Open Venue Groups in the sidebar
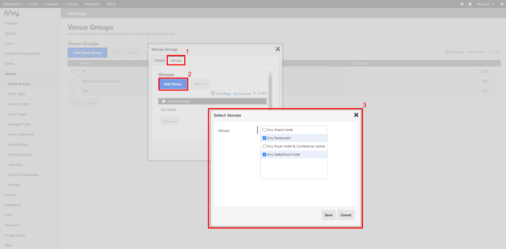The image size is (506, 249). click(19, 84)
